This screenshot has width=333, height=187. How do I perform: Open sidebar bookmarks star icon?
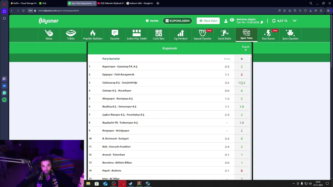pos(4,18)
